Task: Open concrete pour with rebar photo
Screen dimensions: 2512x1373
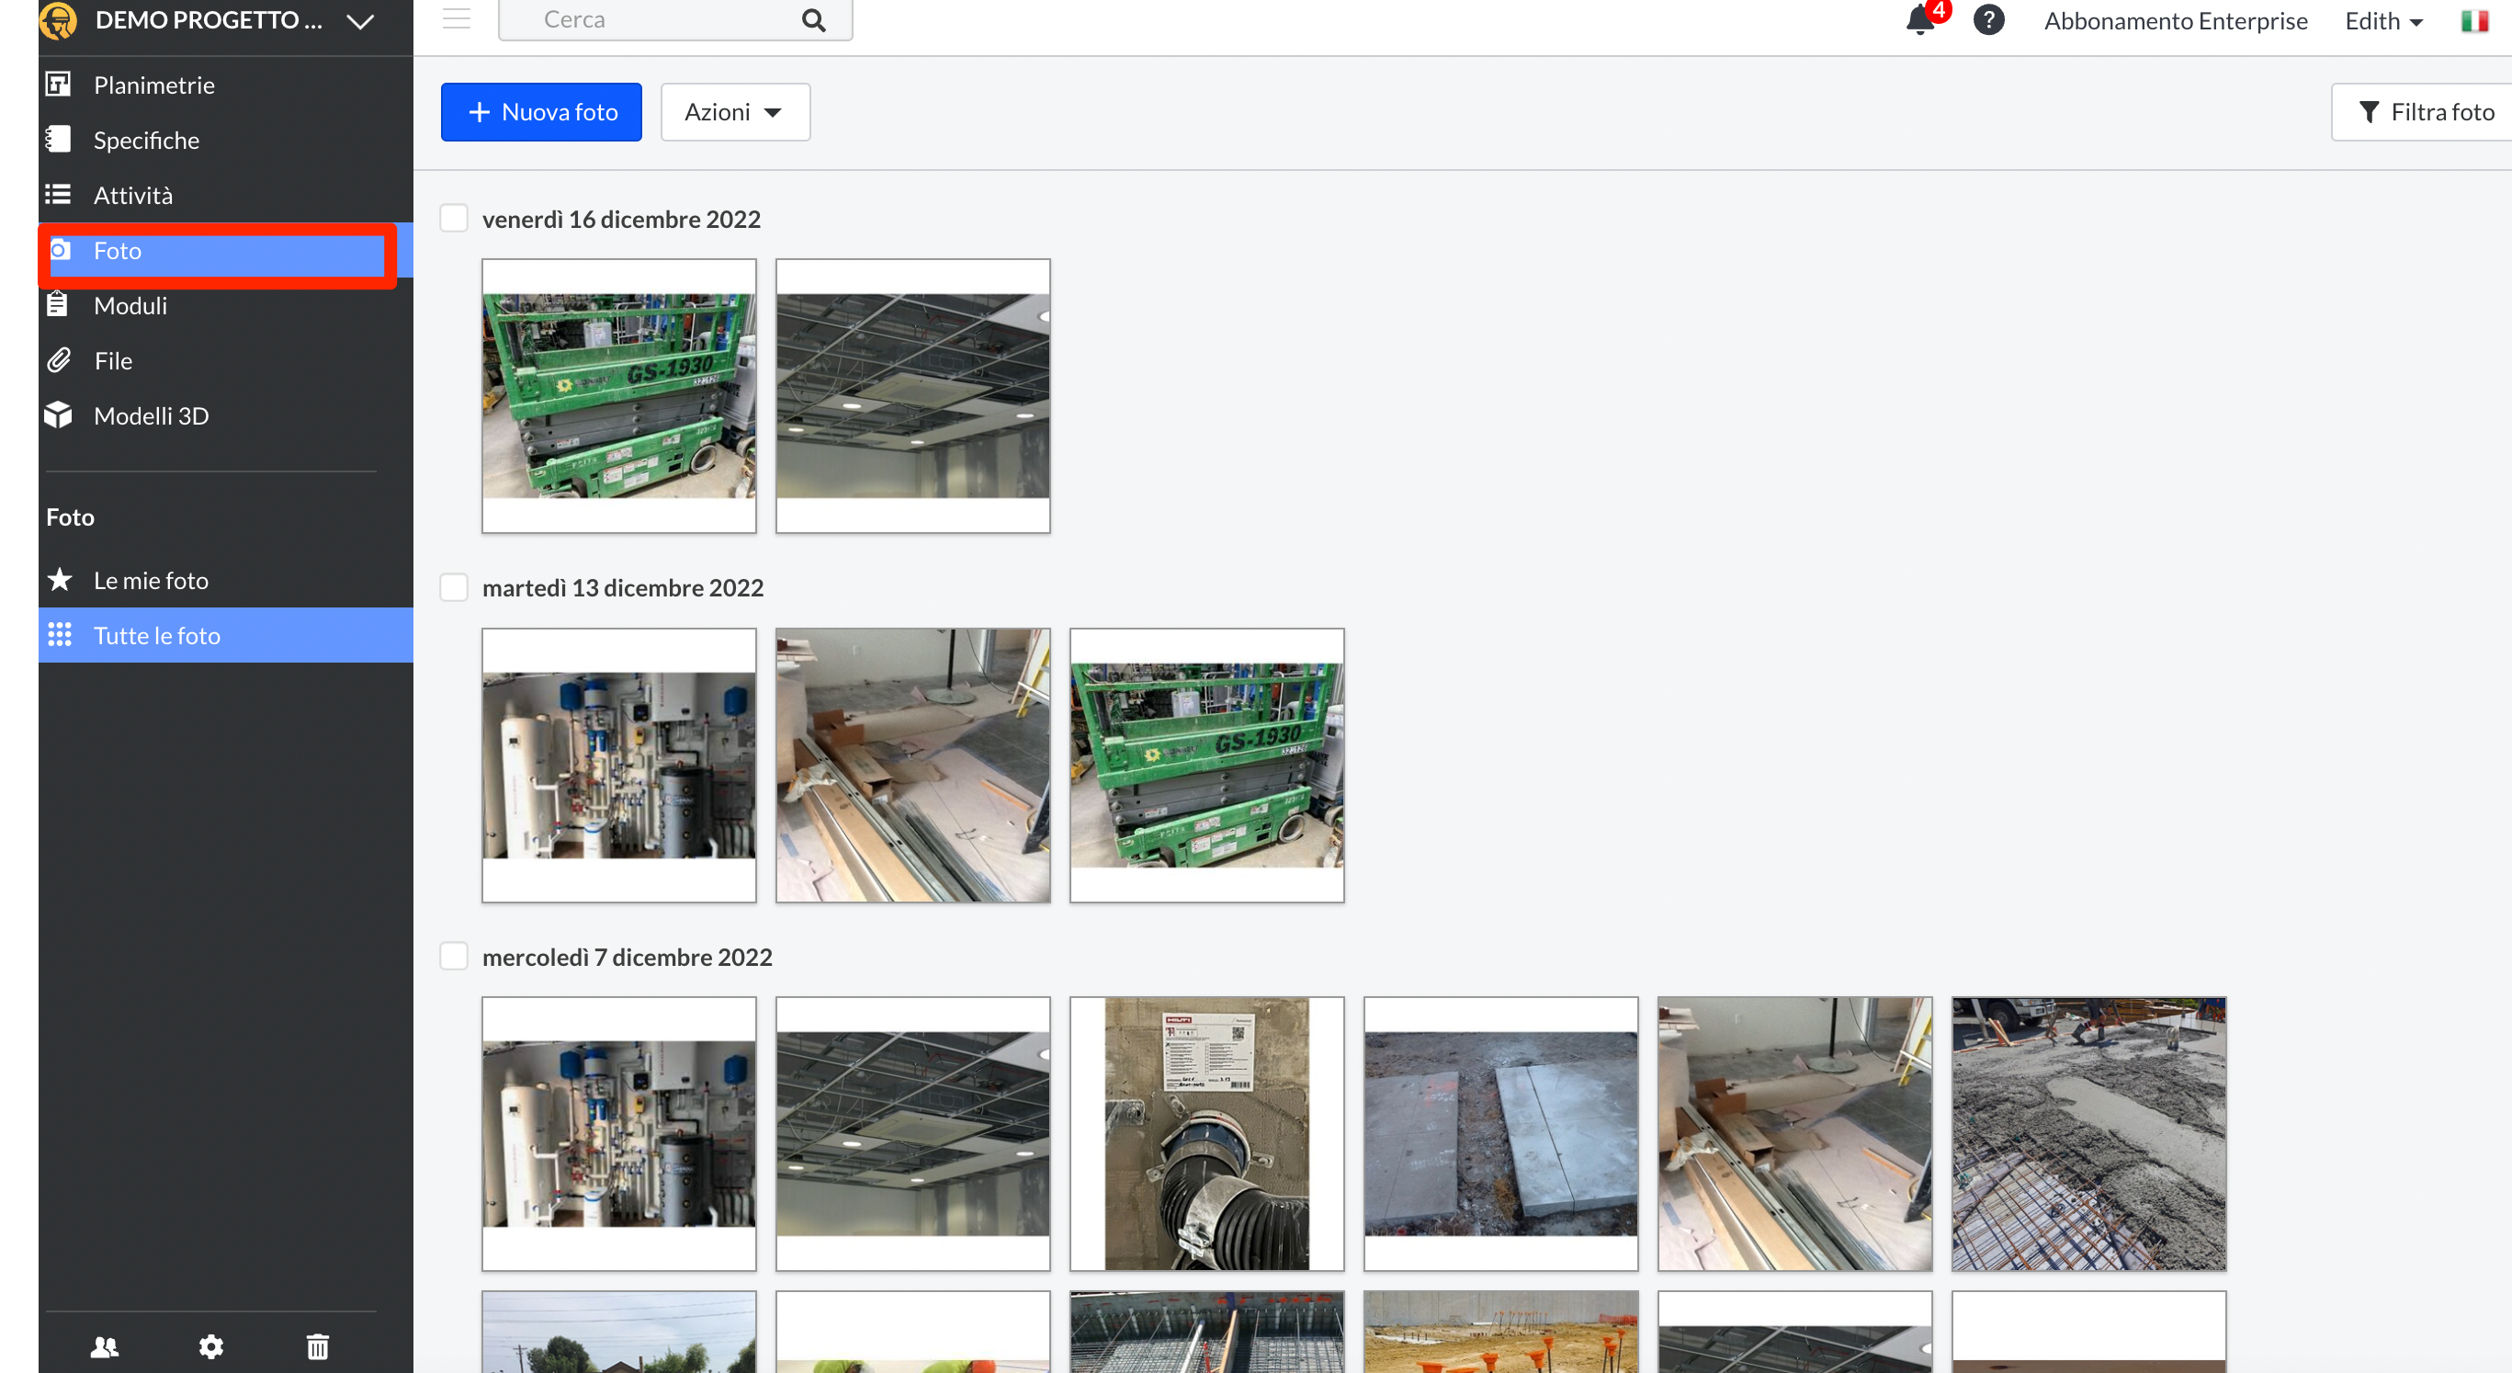Action: [2088, 1134]
